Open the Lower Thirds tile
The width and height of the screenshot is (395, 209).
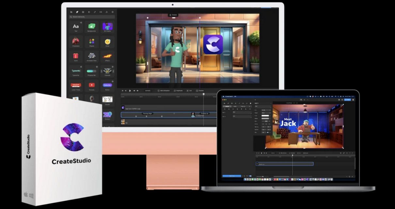coord(76,86)
